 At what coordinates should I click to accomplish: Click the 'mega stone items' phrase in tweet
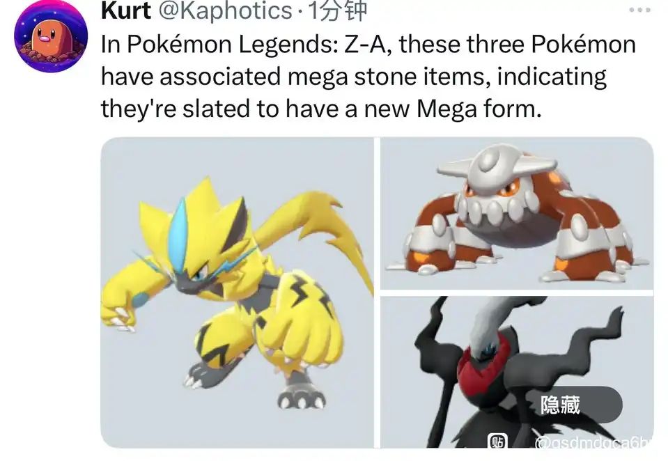click(388, 77)
